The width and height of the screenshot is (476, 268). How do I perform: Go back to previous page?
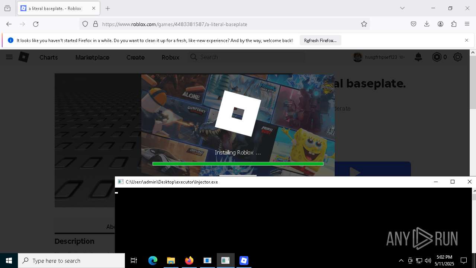(9, 24)
